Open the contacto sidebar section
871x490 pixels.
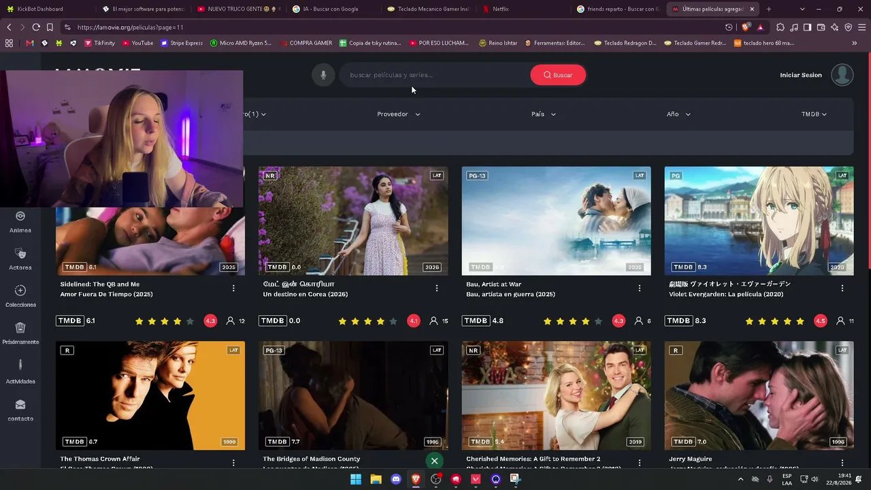click(x=20, y=410)
